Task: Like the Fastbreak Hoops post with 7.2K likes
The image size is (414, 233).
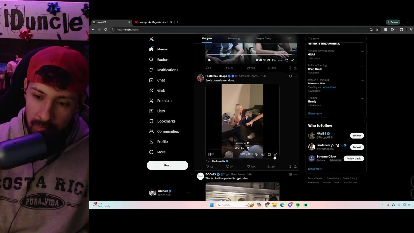Action: coord(251,167)
